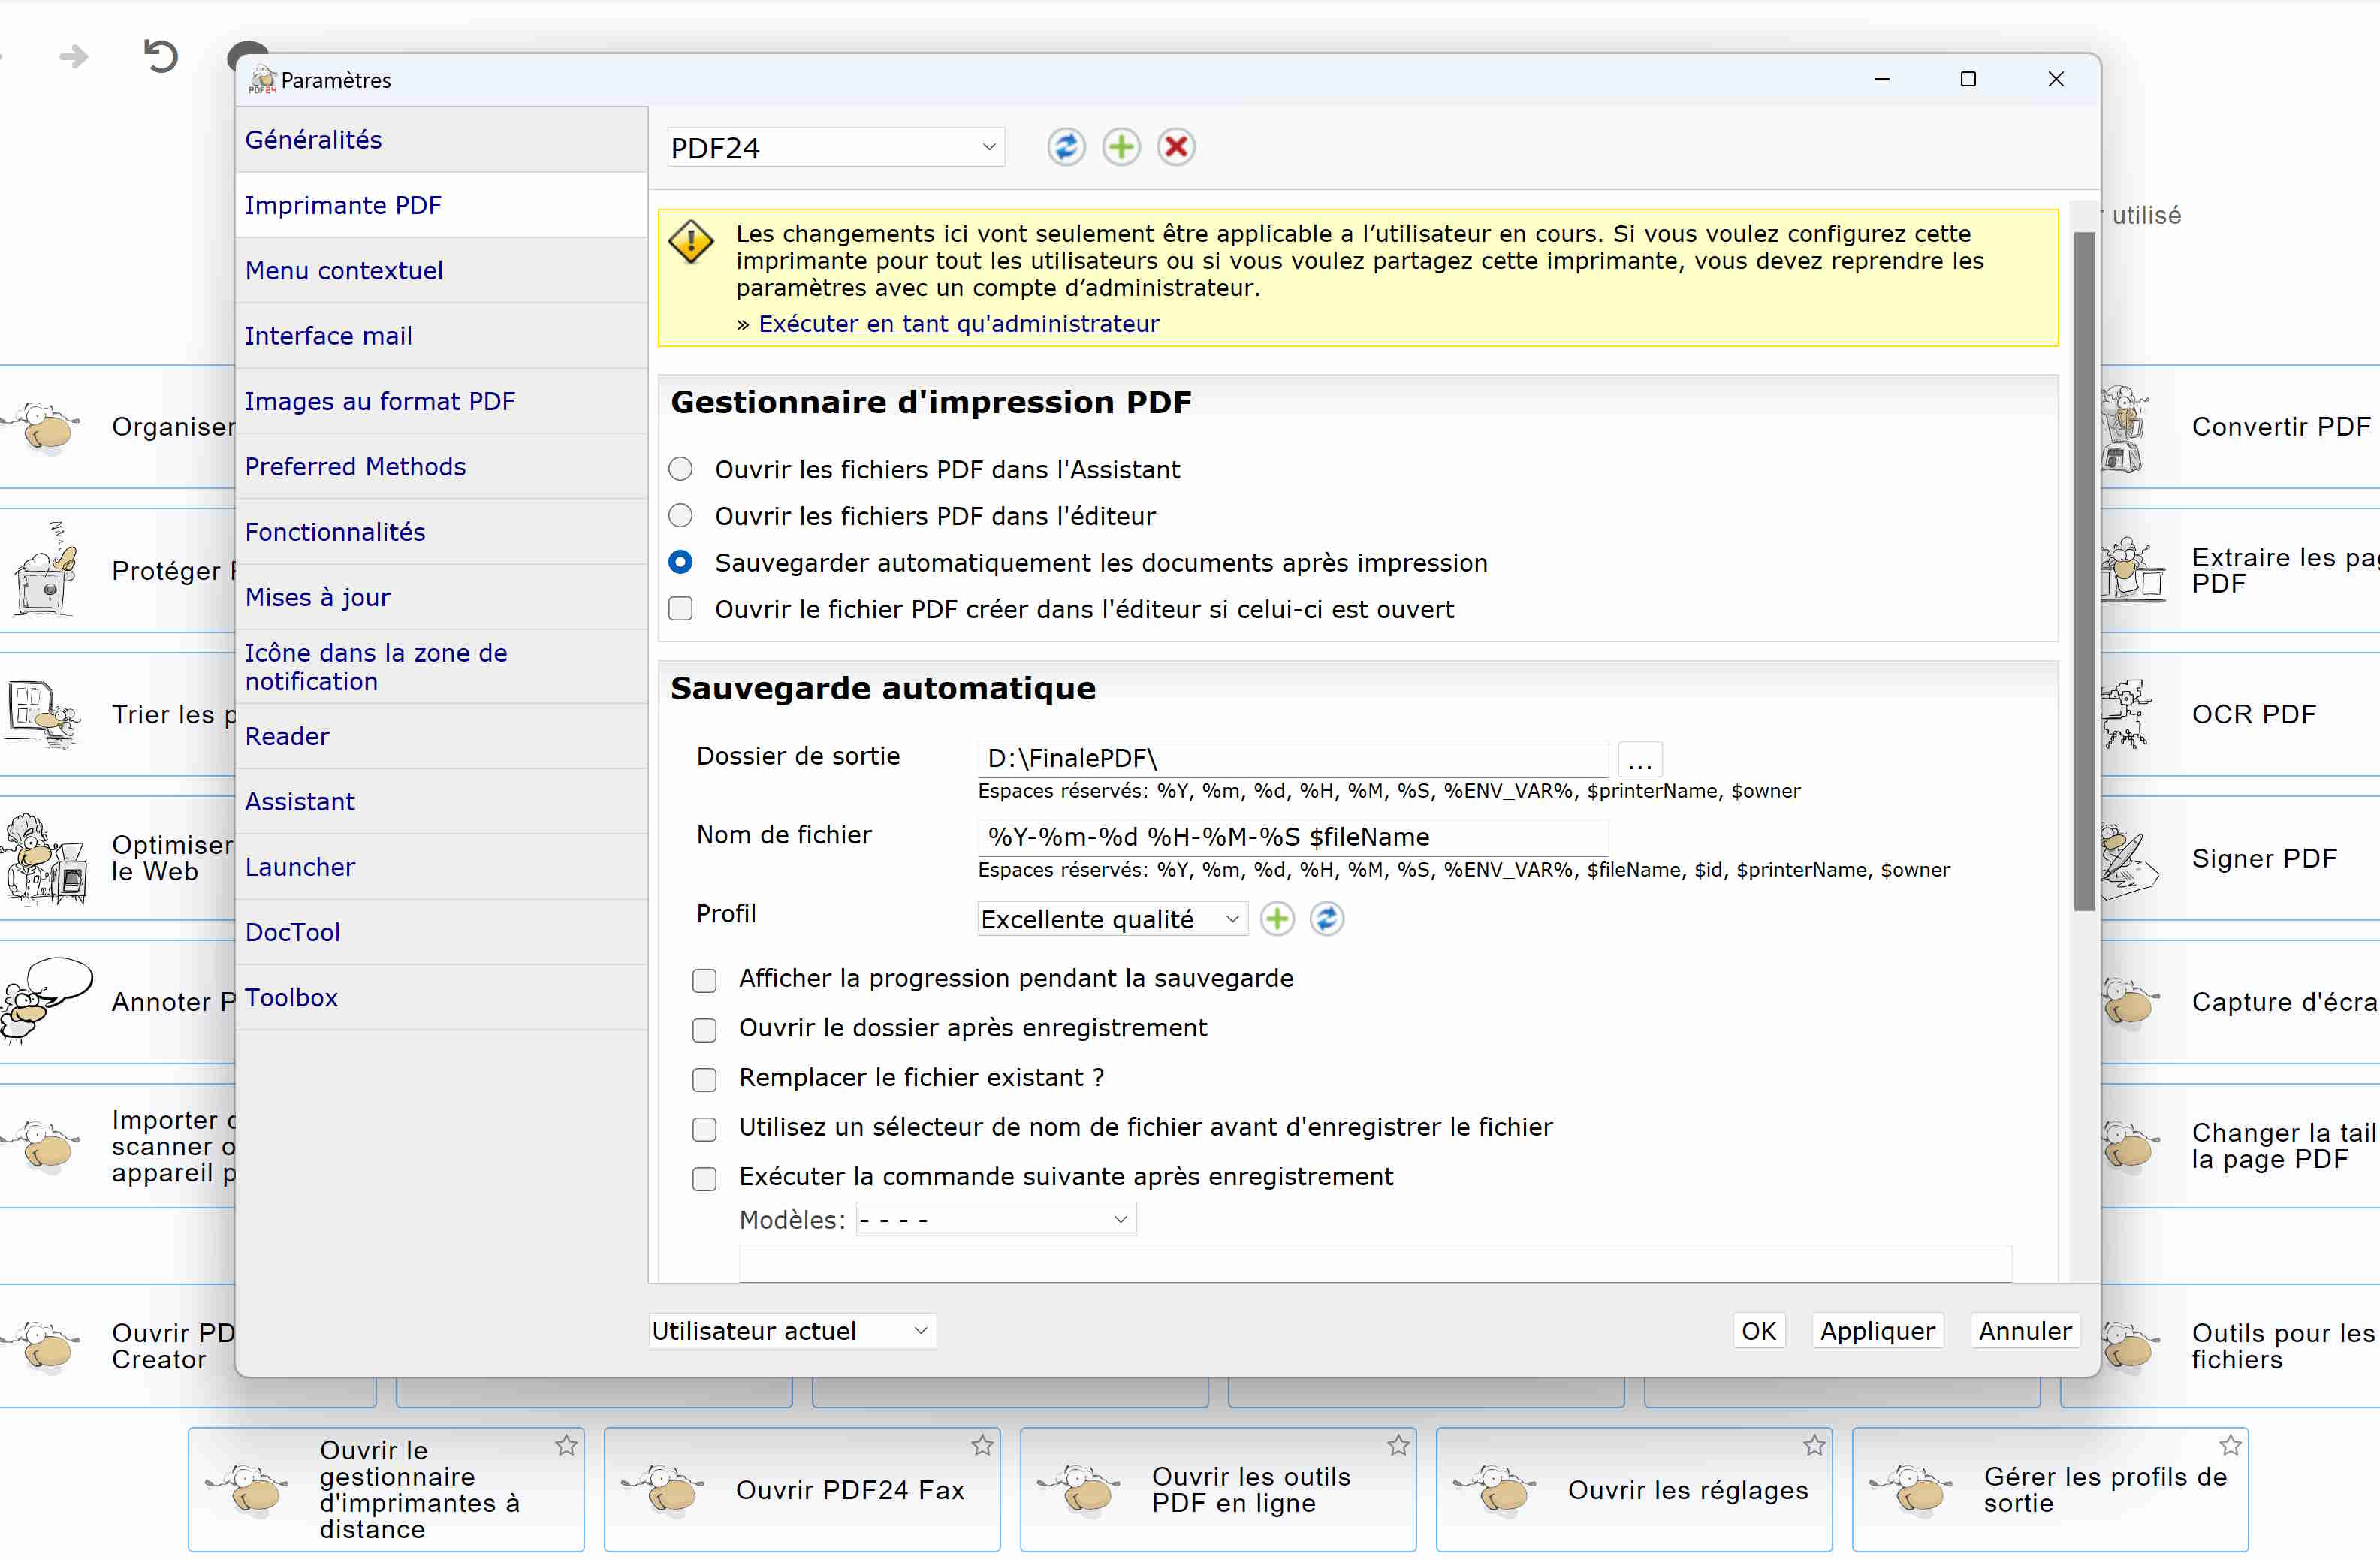This screenshot has width=2380, height=1560.
Task: Open the PDF24 printer selection dropdown
Action: 835,148
